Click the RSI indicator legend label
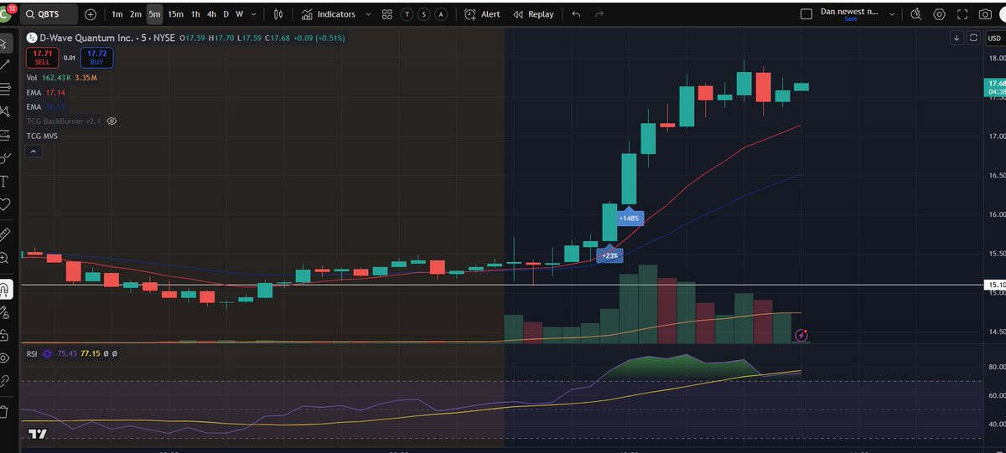1006x453 pixels. 33,353
